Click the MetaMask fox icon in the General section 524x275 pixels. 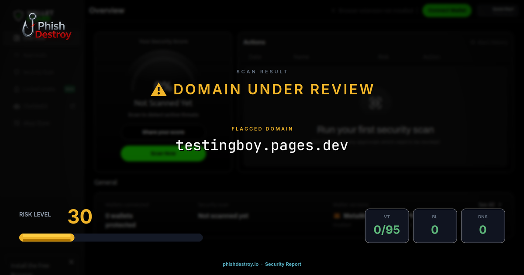[x=336, y=215]
